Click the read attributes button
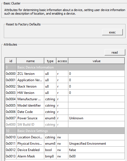This screenshot has width=127, height=161. tap(115, 52)
